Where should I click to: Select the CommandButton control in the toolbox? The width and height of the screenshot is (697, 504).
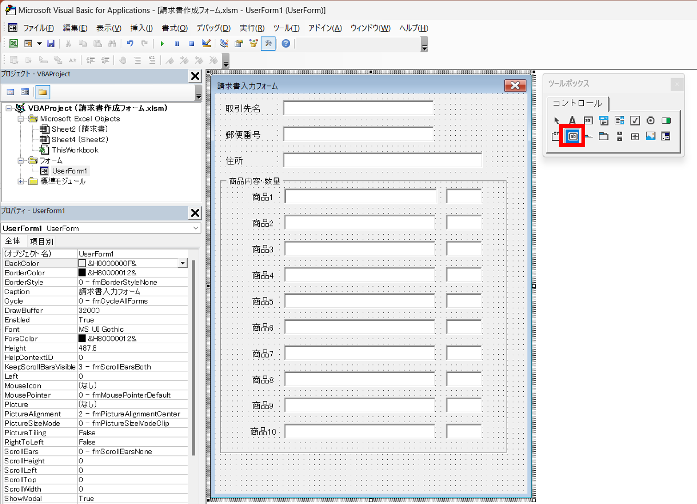click(x=573, y=136)
